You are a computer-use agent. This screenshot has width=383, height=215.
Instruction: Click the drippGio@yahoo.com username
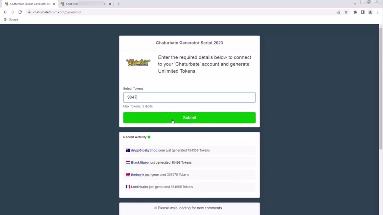148,150
